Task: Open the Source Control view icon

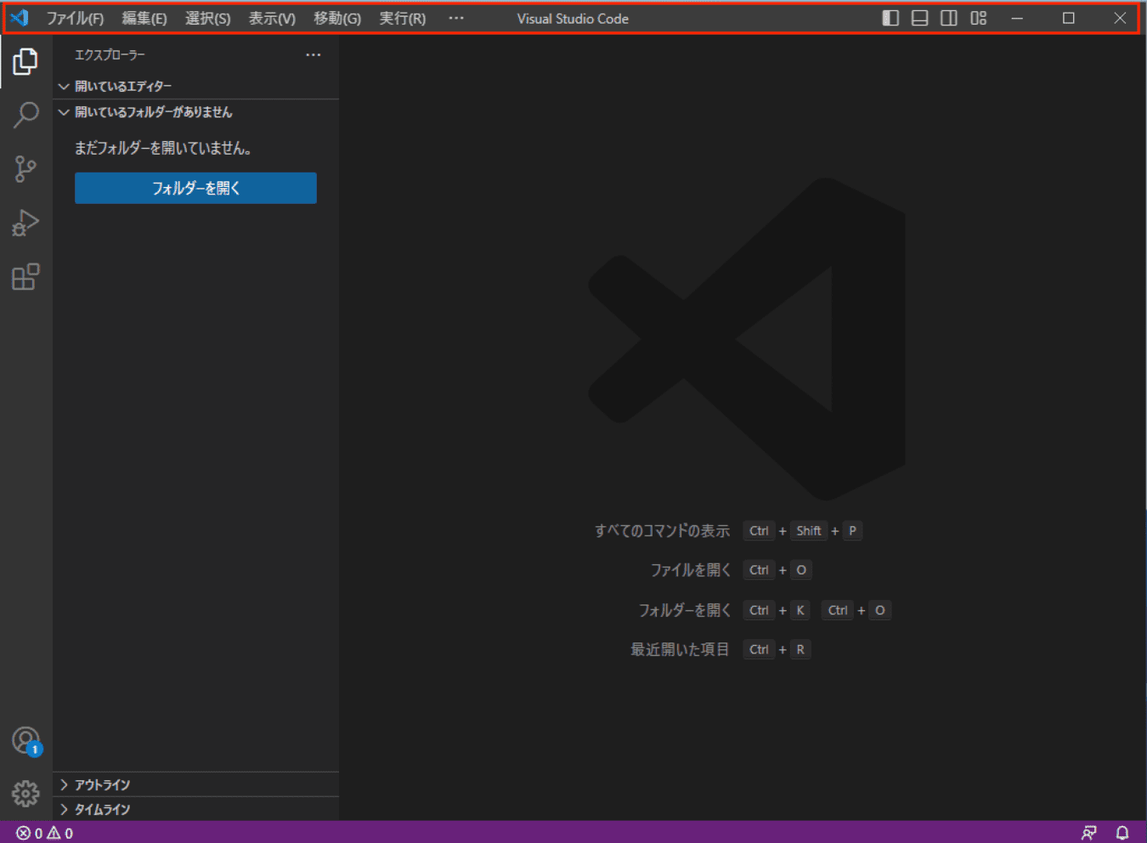Action: click(x=25, y=168)
